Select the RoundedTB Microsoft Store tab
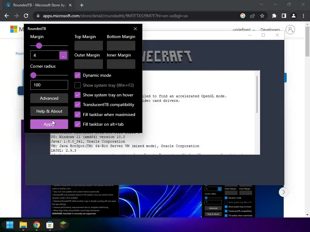 click(39, 5)
